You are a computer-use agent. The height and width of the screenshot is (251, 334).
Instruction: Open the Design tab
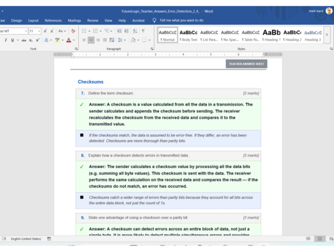pyautogui.click(x=17, y=21)
